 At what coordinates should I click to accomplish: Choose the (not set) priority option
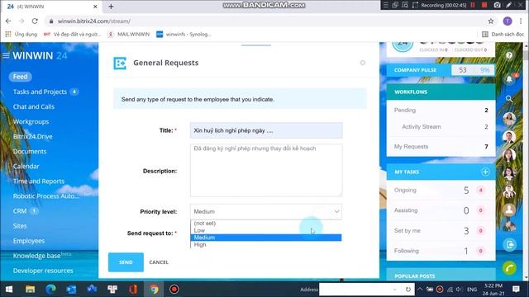[266, 224]
